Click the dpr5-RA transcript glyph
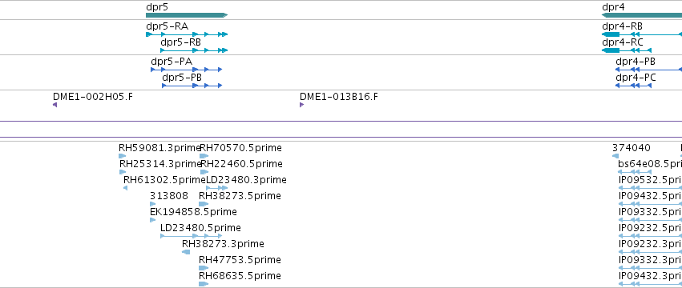The width and height of the screenshot is (682, 288). 187,34
